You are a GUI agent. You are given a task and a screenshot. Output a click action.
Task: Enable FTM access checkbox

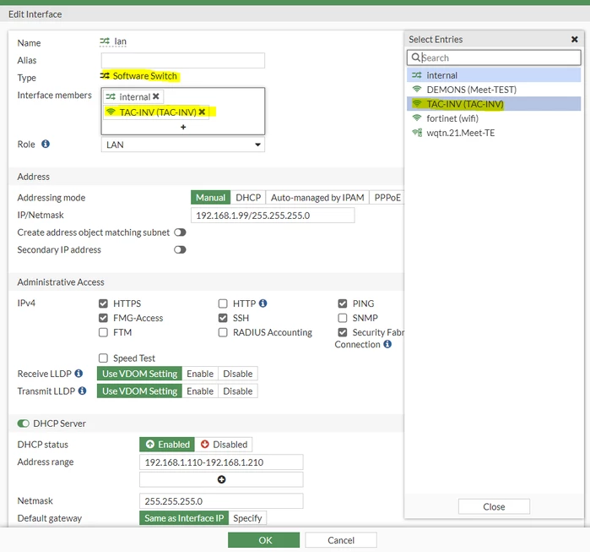click(x=103, y=332)
